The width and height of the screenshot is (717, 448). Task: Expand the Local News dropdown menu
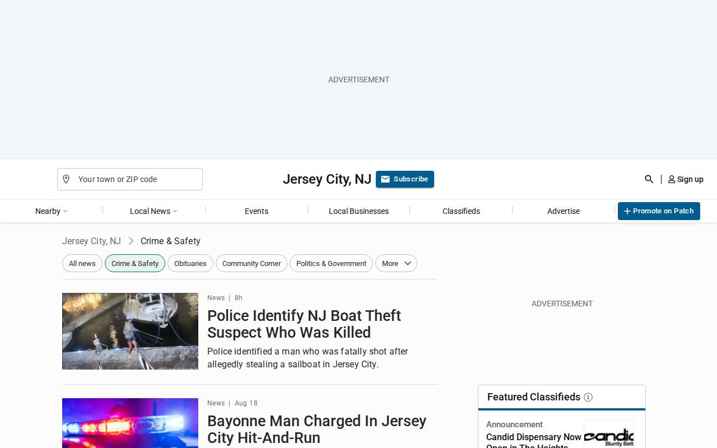(x=153, y=211)
